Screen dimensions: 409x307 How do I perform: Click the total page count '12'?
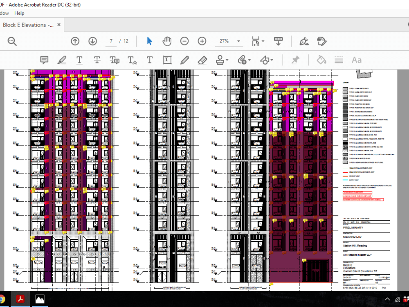pos(126,41)
